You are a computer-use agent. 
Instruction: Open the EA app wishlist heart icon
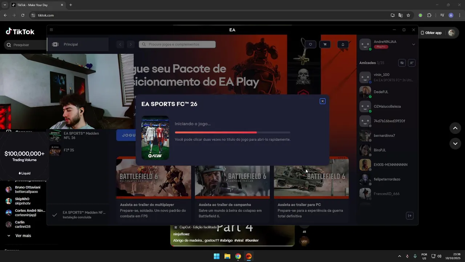[x=310, y=44]
